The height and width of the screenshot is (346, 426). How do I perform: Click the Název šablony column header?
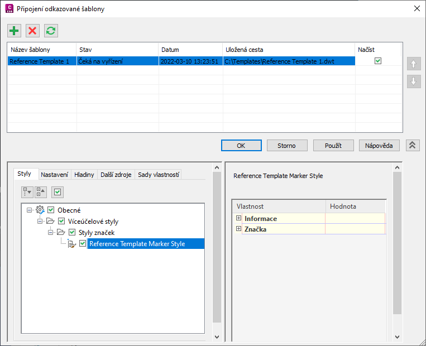tap(42, 50)
